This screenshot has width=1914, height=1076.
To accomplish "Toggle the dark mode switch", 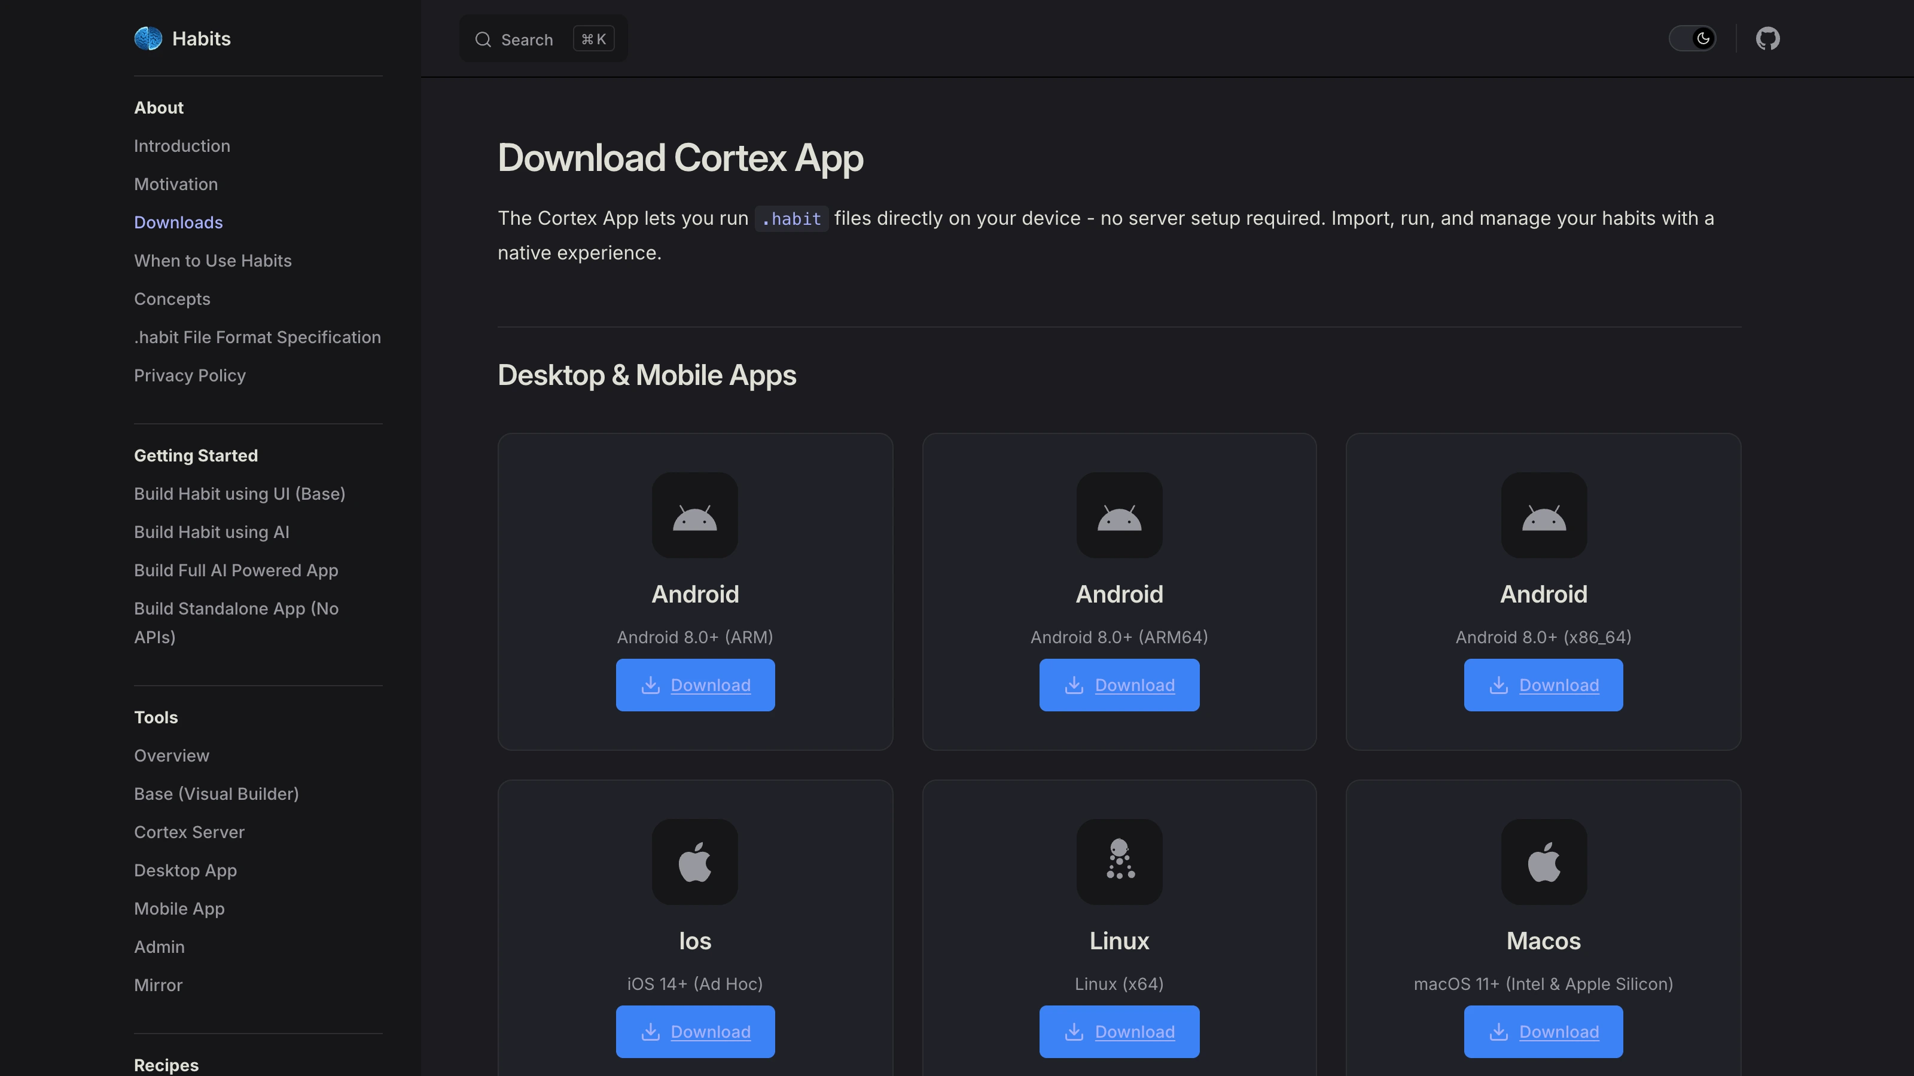I will (1693, 39).
